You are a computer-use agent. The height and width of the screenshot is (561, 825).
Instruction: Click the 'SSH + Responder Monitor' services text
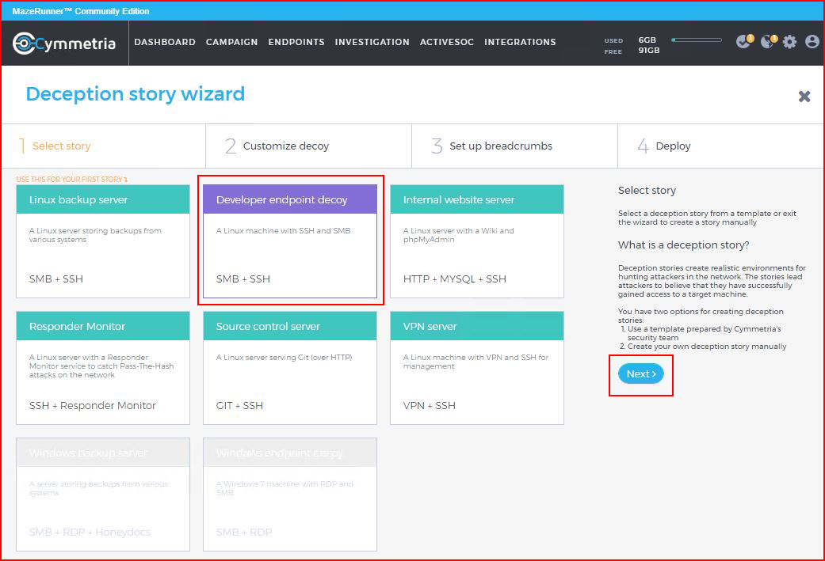[93, 405]
